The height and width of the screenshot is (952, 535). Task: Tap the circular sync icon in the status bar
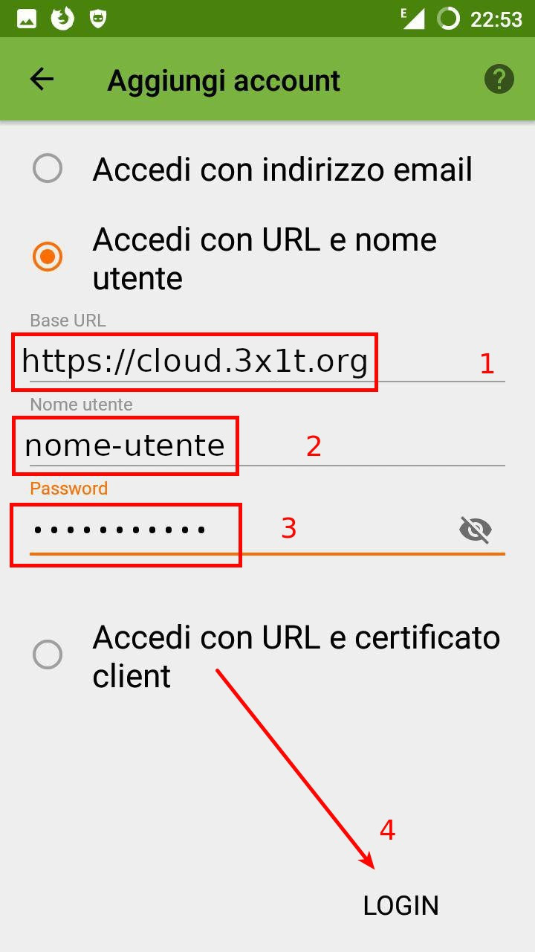pos(449,19)
